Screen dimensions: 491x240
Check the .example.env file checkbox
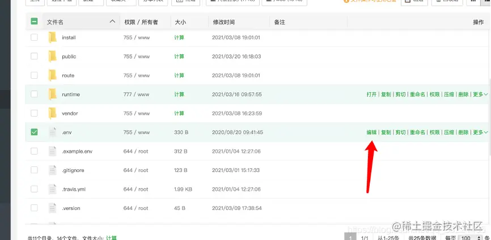[x=34, y=151]
